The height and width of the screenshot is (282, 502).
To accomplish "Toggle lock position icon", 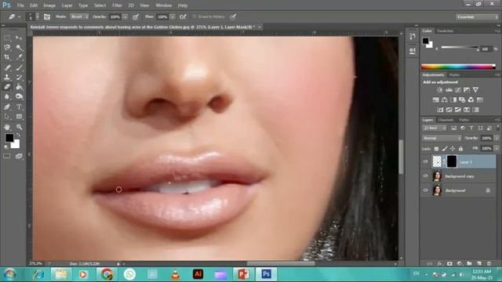I will pyautogui.click(x=453, y=149).
